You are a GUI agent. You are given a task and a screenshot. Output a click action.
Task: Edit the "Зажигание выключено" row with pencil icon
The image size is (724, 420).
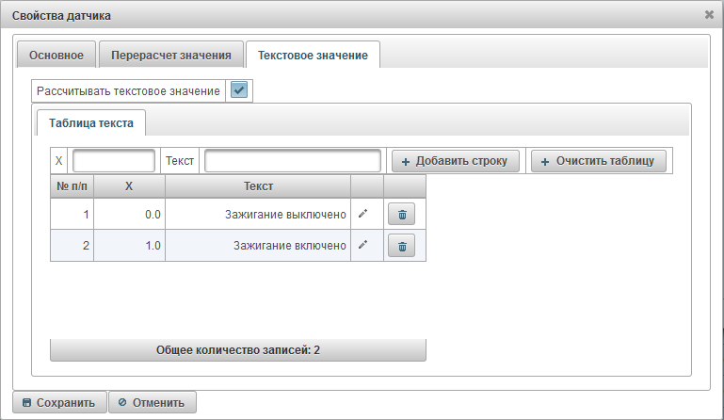[x=362, y=215]
